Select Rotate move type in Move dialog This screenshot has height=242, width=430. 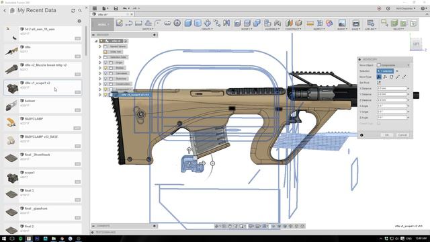[x=391, y=77]
